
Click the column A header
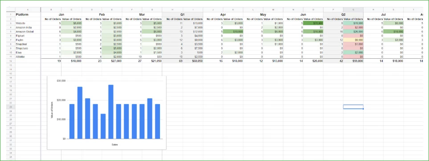point(28,10)
